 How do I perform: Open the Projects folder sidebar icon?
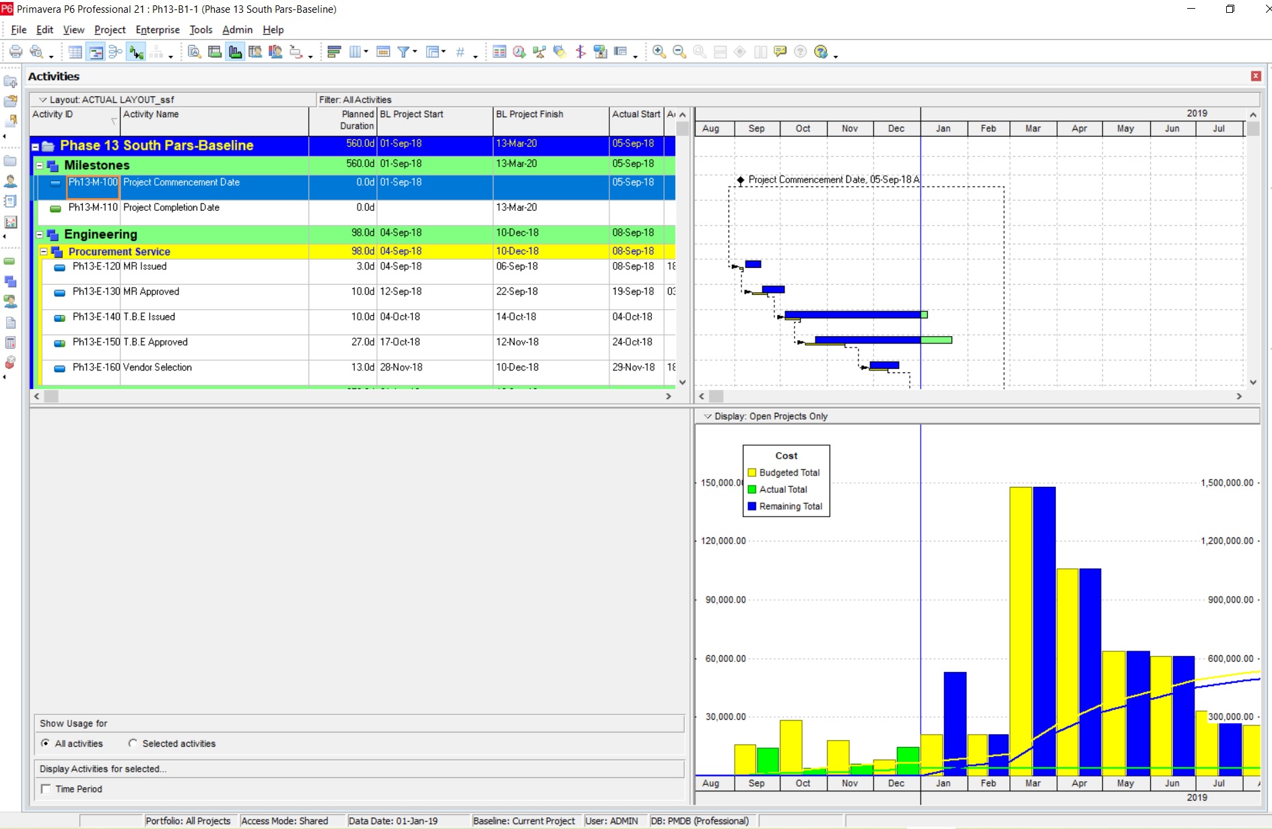(x=11, y=161)
